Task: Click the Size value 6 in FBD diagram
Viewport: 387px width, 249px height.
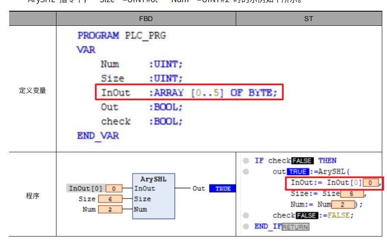Action: (x=110, y=199)
